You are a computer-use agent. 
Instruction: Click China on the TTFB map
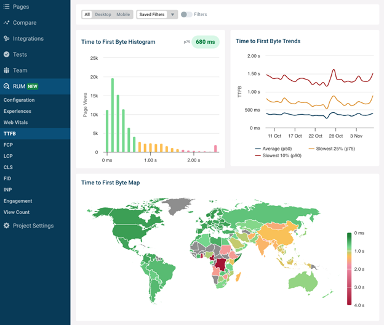click(278, 232)
